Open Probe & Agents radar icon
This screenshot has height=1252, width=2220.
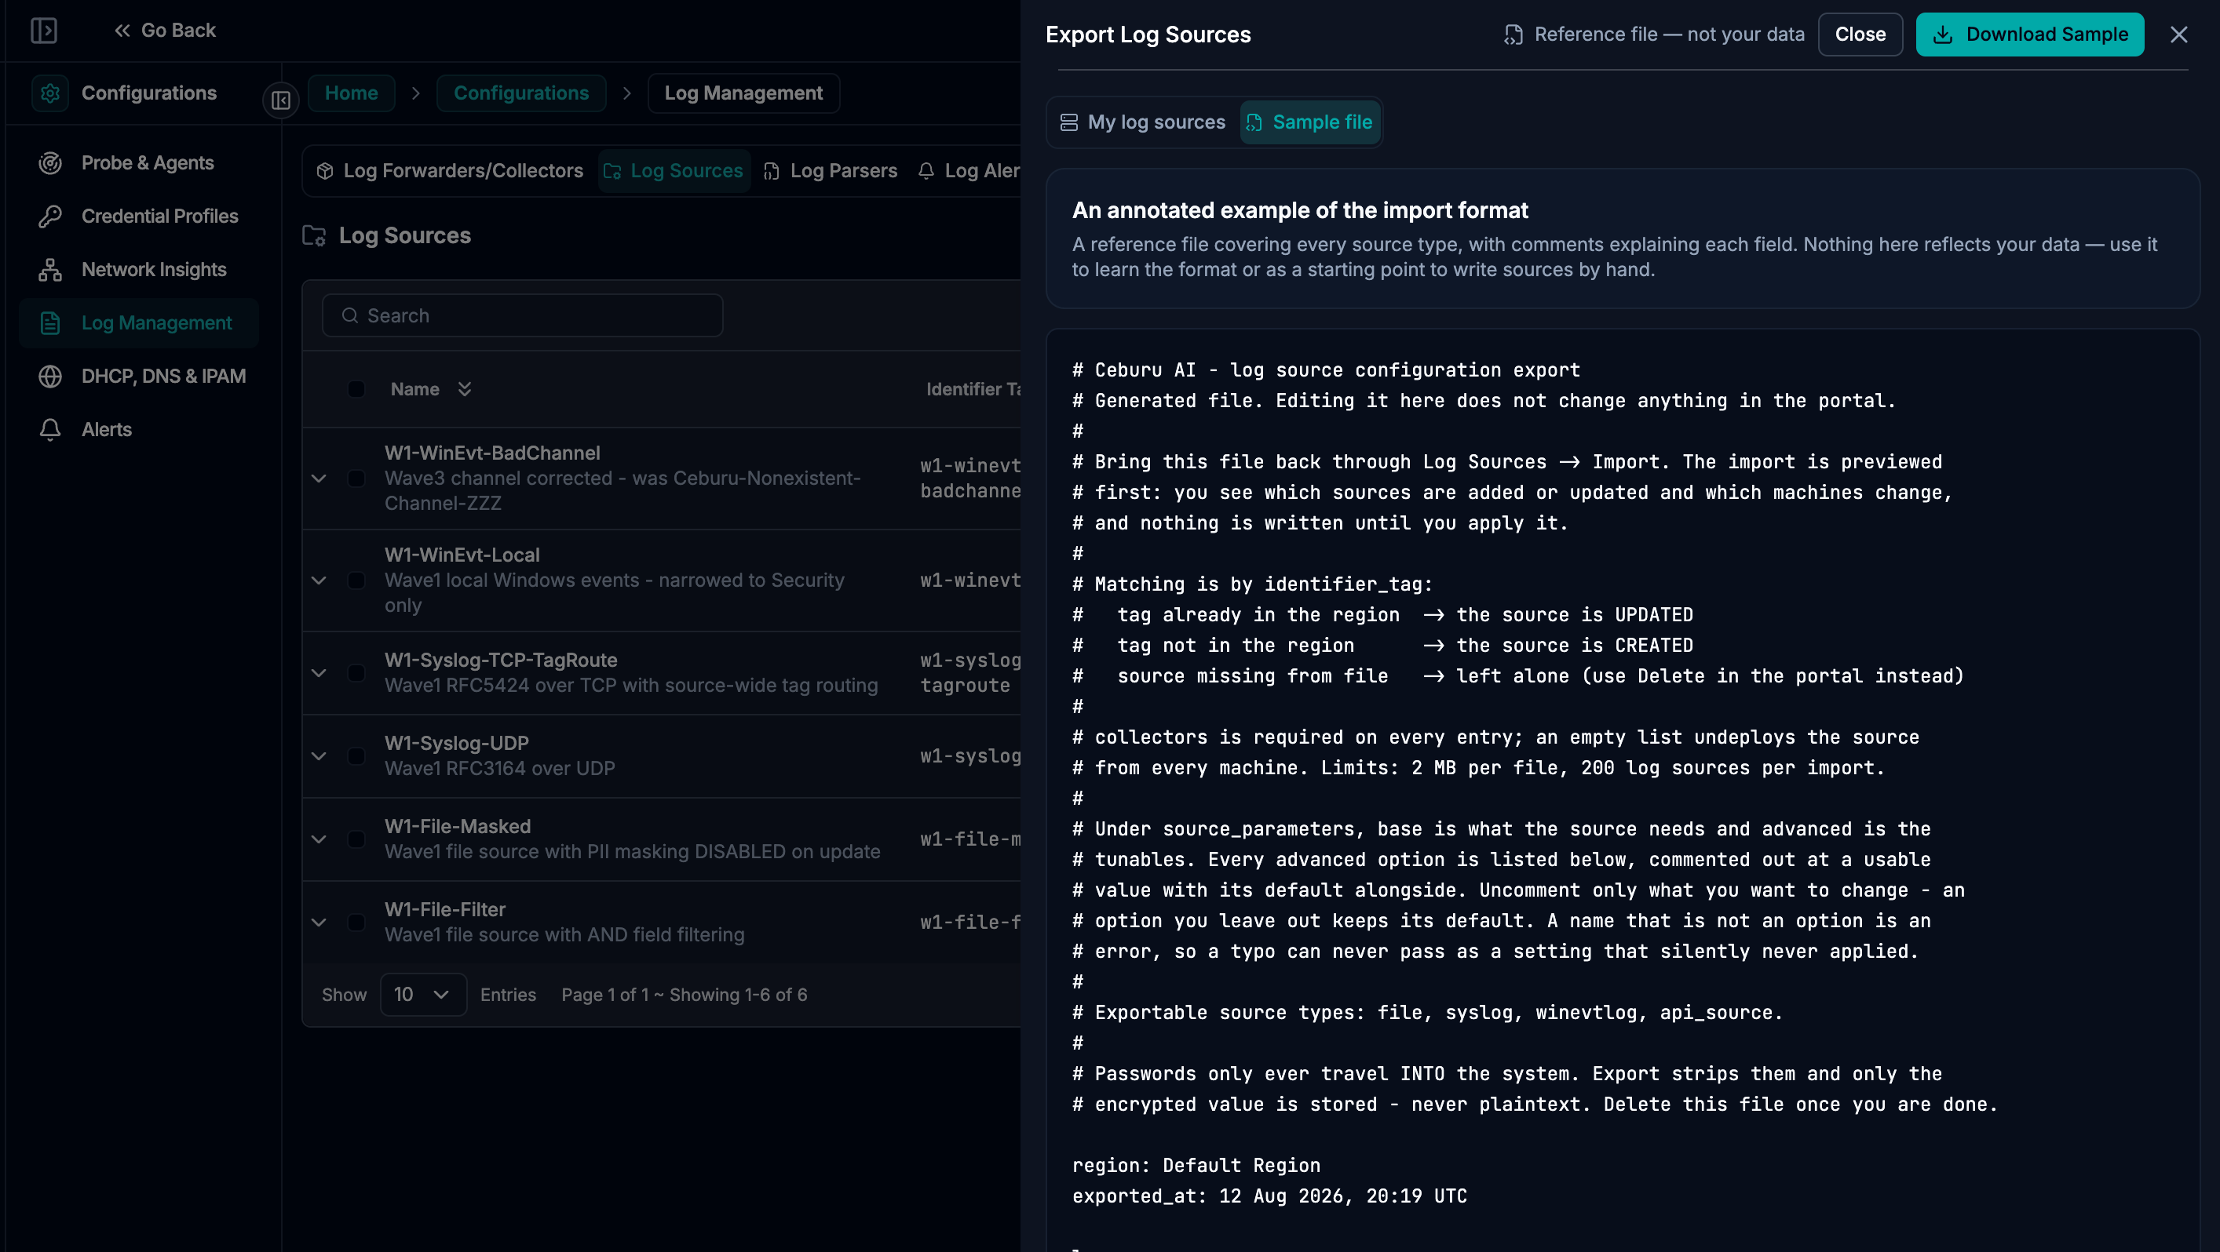coord(50,162)
